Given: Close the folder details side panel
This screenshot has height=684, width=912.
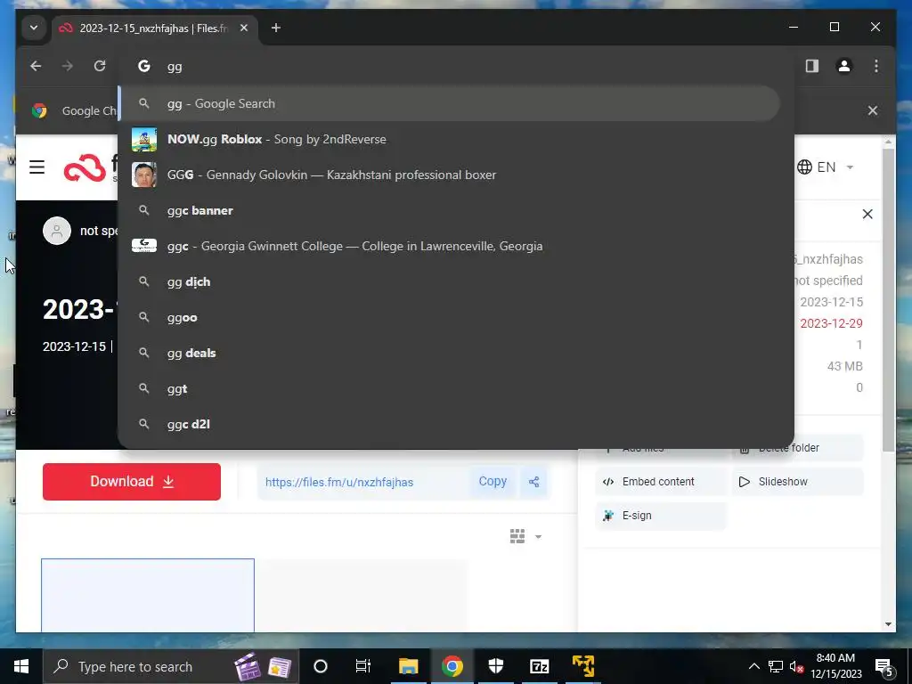Looking at the screenshot, I should [867, 214].
